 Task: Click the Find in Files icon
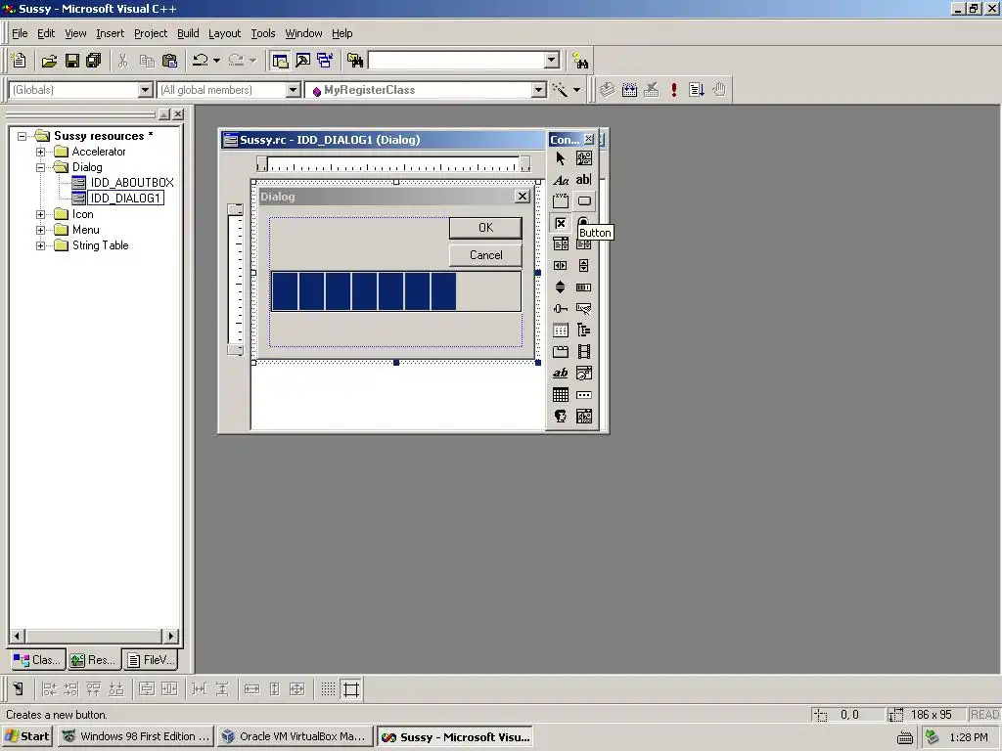(355, 61)
